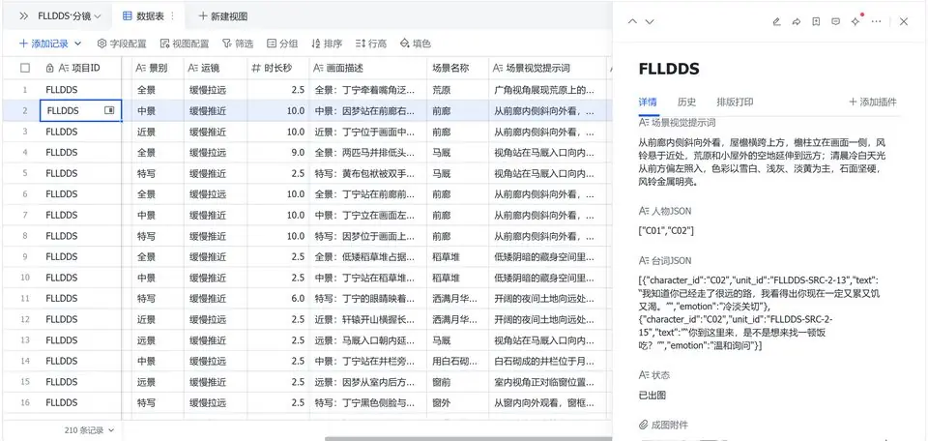Expand the 添加记录 dropdown arrow
The image size is (928, 441).
point(78,44)
